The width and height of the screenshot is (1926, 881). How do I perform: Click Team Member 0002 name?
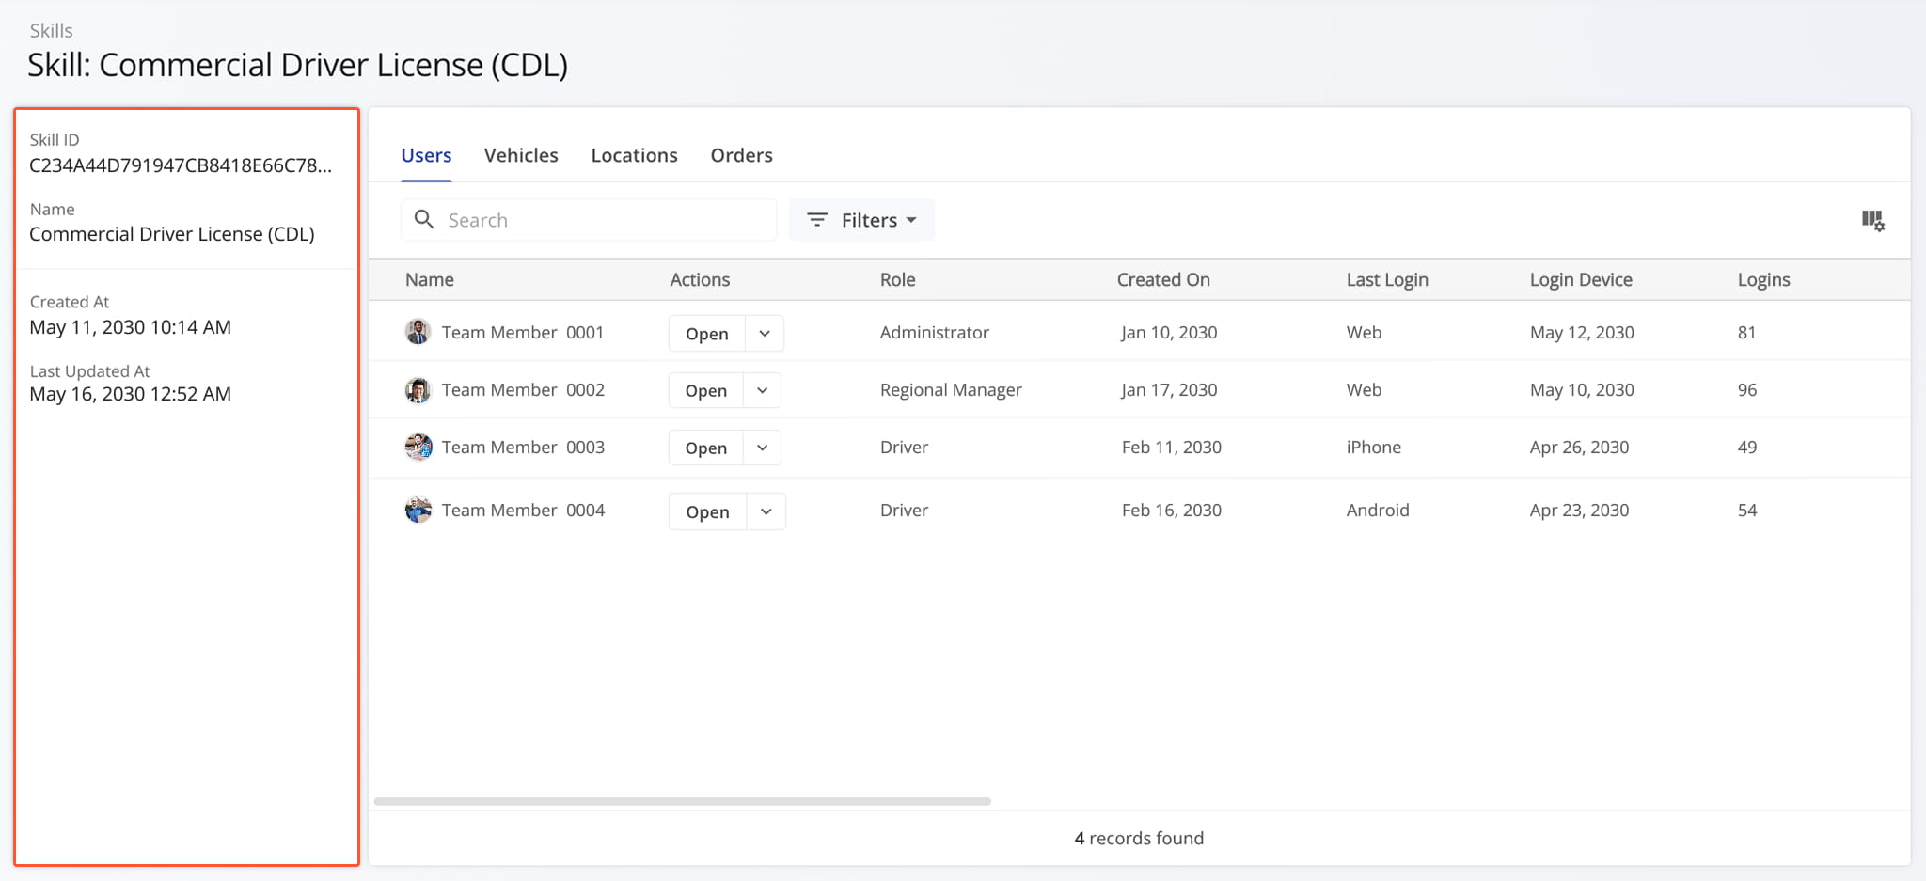point(523,389)
